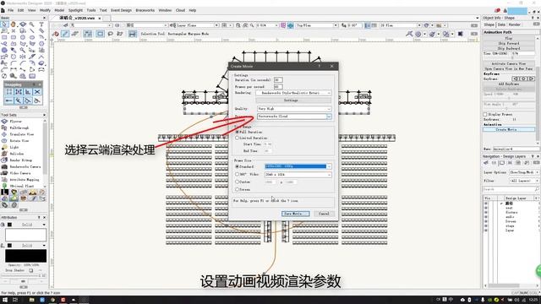Screen dimensions: 541x304
Task: Toggle Snap to Intersection in Snapping palette
Action: click(37, 92)
